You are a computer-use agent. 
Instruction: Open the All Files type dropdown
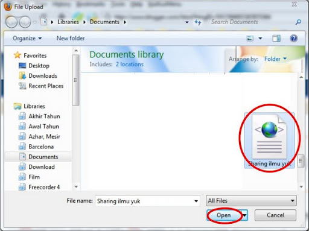[251, 201]
